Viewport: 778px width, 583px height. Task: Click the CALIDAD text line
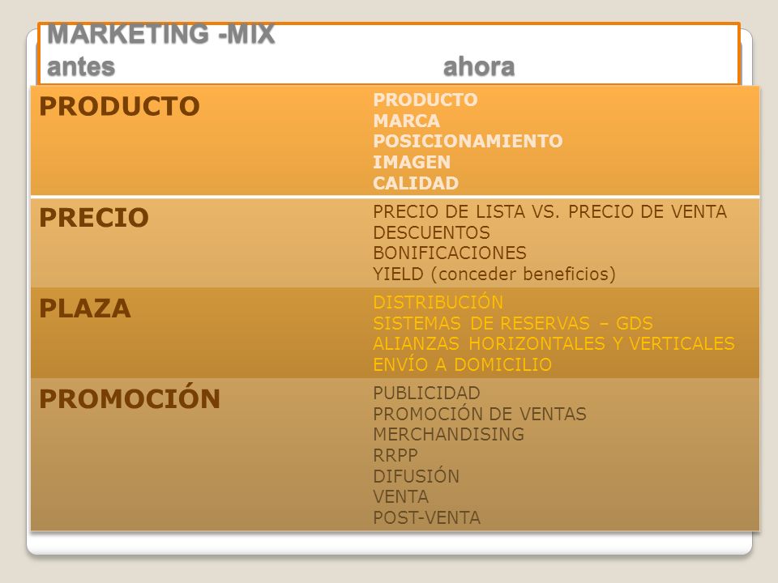(416, 183)
